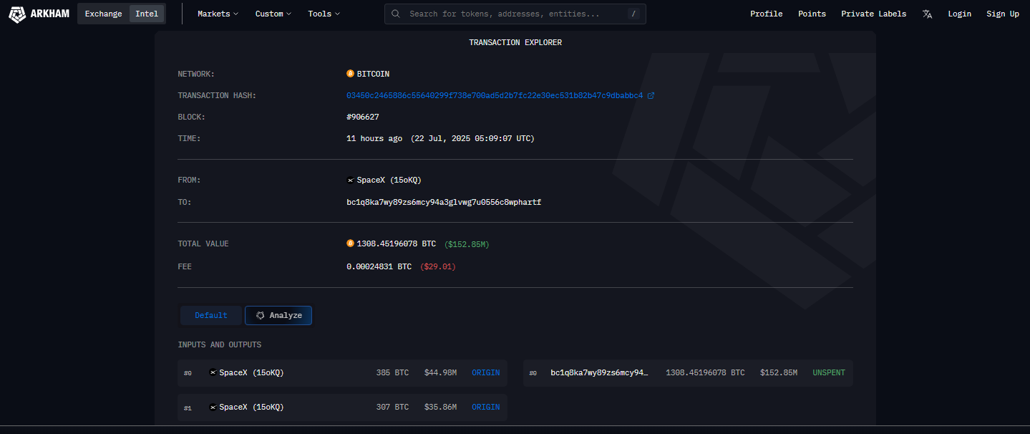Go to the Points page
1030x434 pixels.
(x=812, y=14)
